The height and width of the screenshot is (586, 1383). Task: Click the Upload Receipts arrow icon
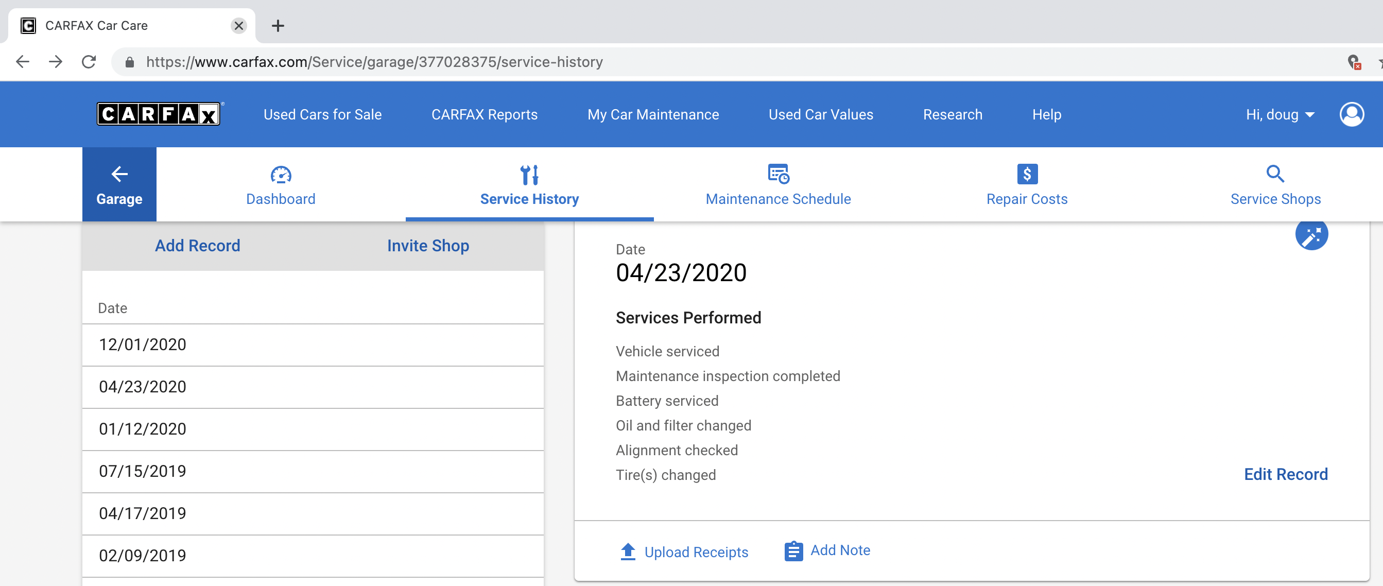coord(628,551)
